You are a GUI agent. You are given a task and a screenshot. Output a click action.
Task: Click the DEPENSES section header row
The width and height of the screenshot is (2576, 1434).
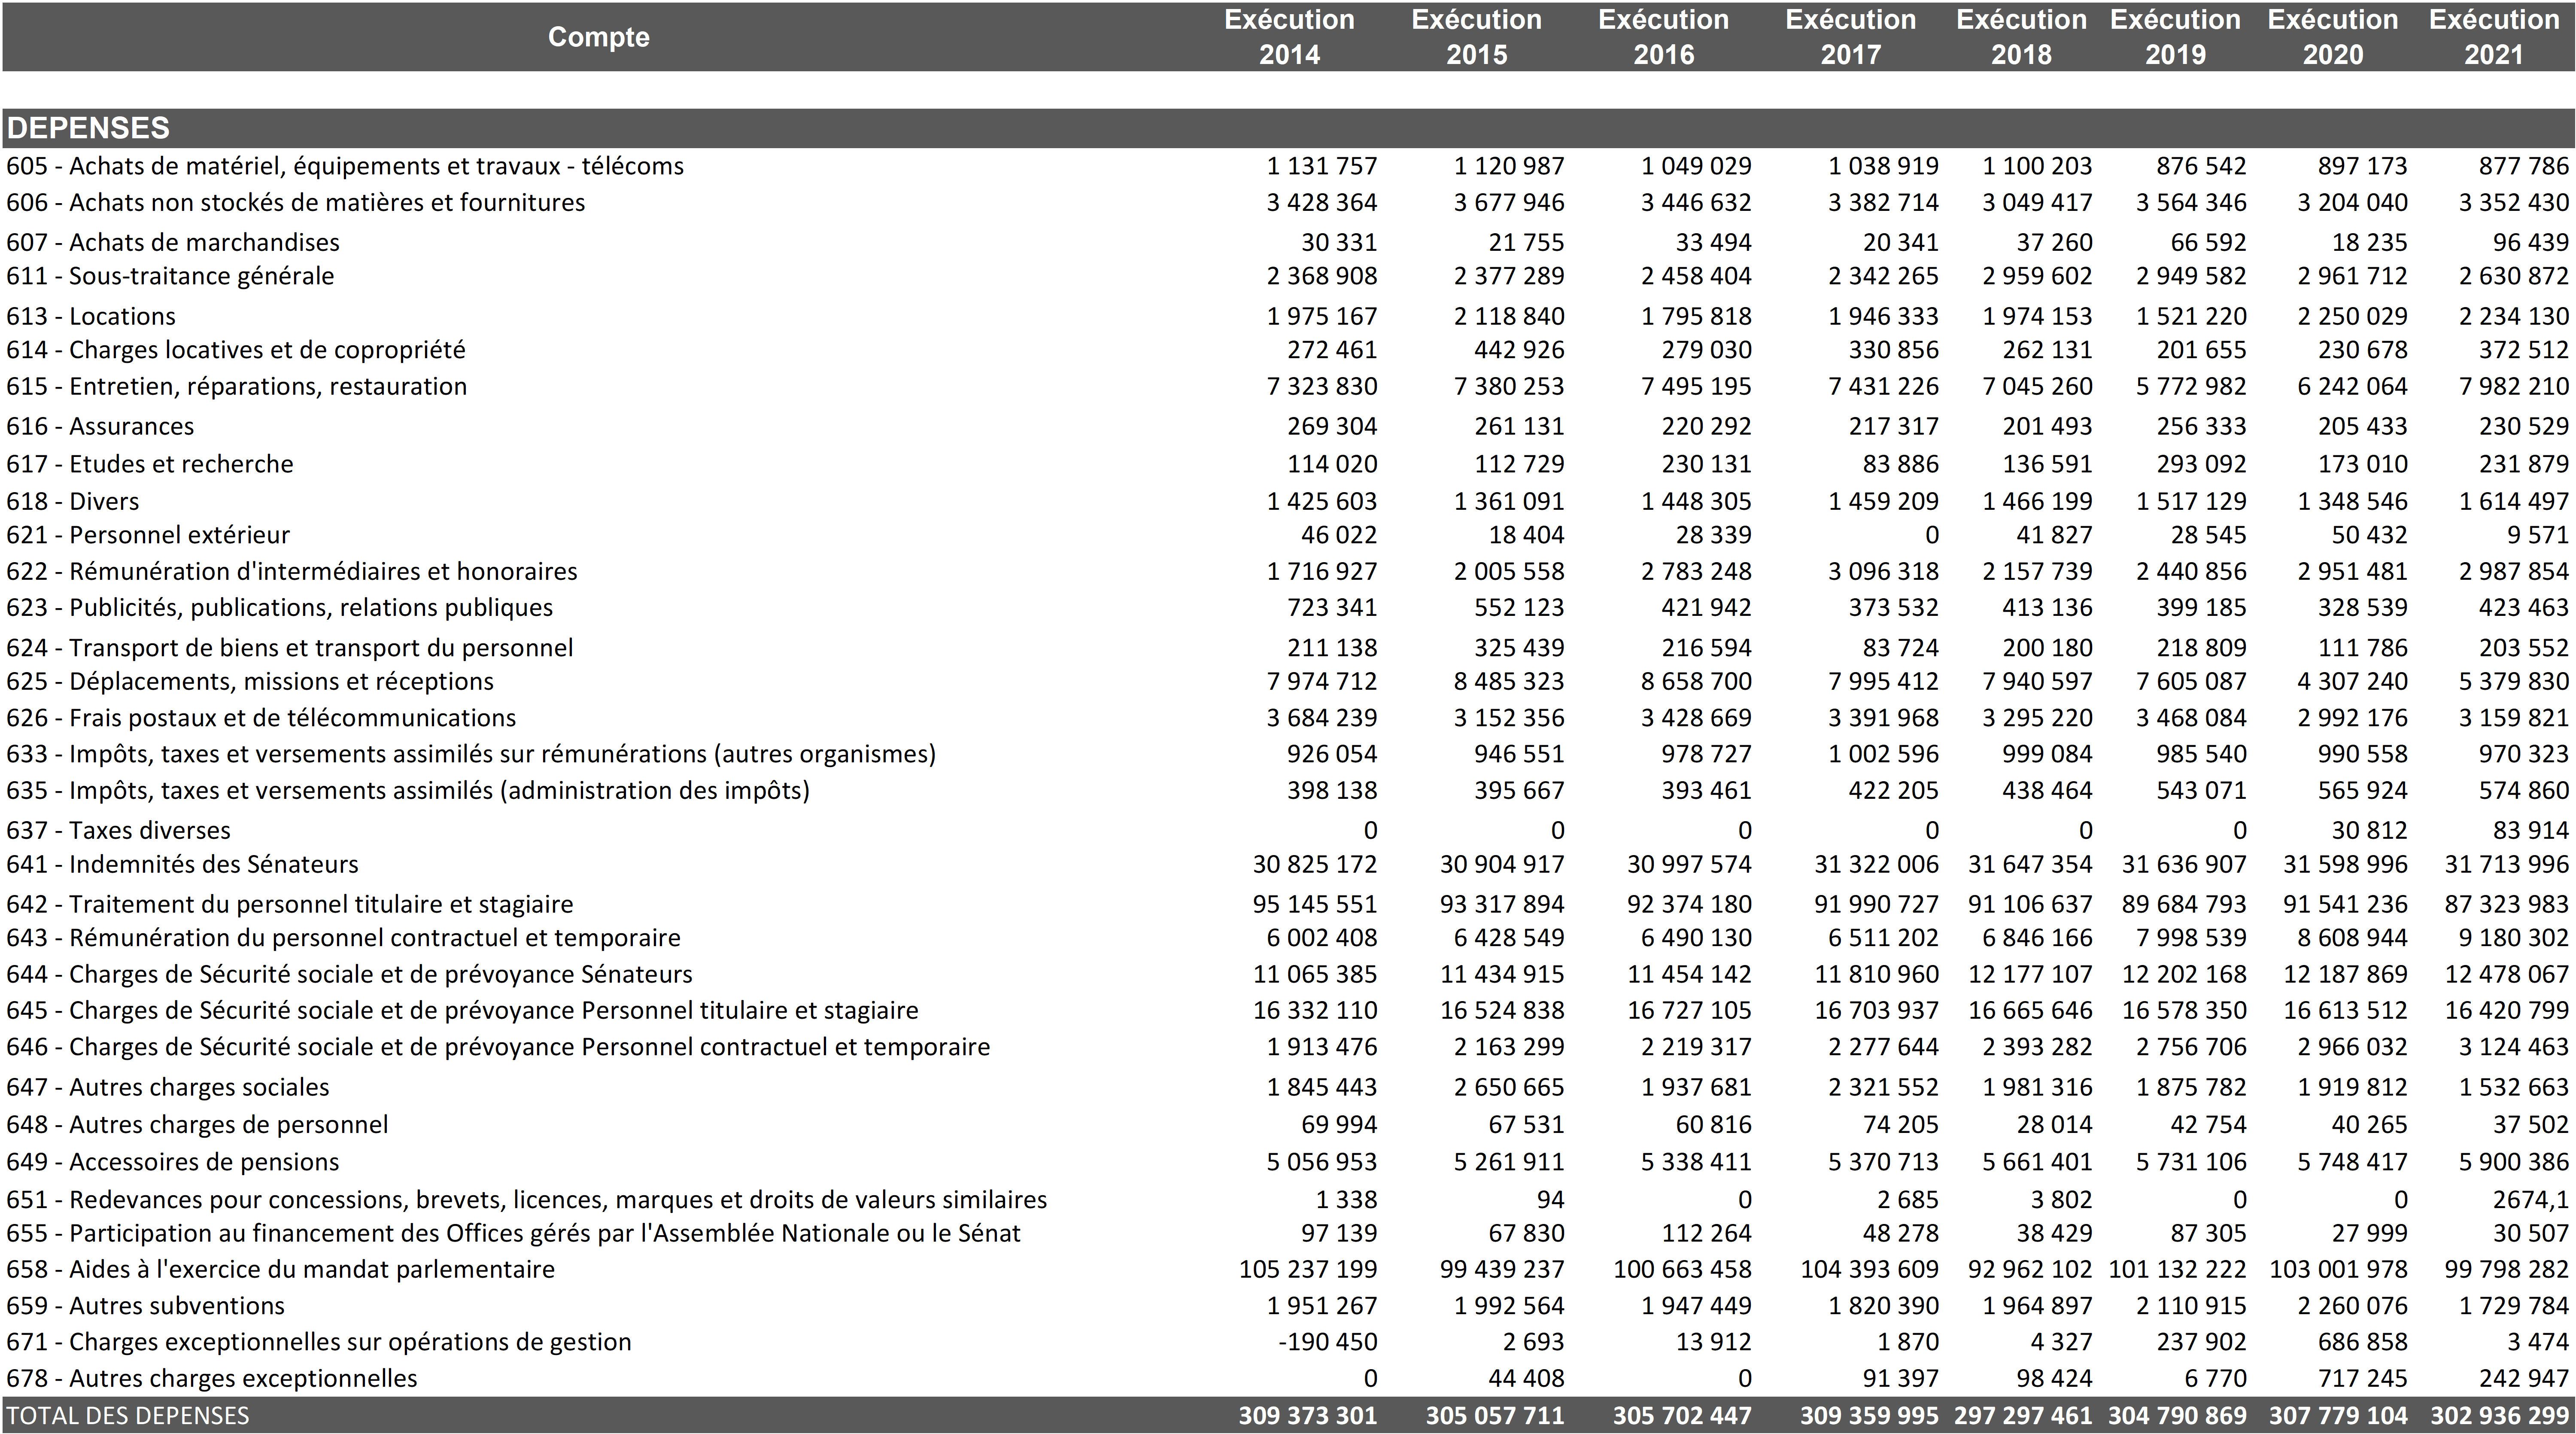click(x=88, y=128)
